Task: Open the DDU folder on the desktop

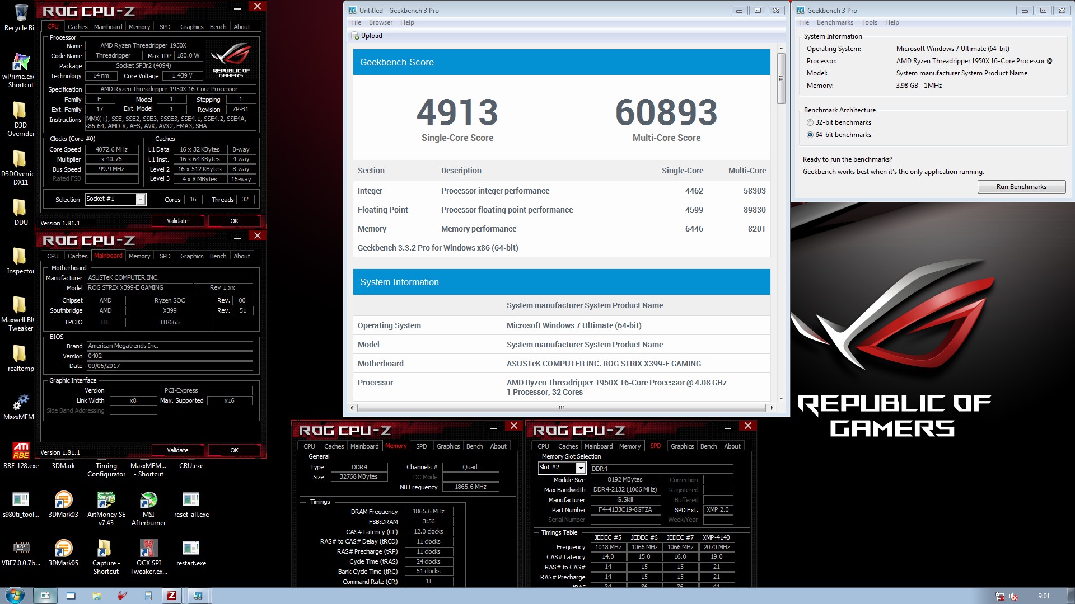Action: (x=20, y=207)
